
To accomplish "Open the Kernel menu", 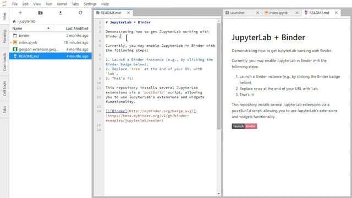I will [x=62, y=4].
